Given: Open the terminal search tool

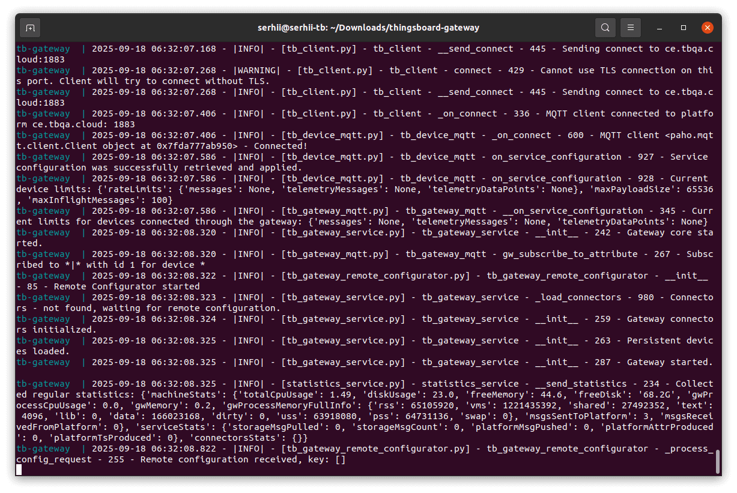Looking at the screenshot, I should 605,28.
